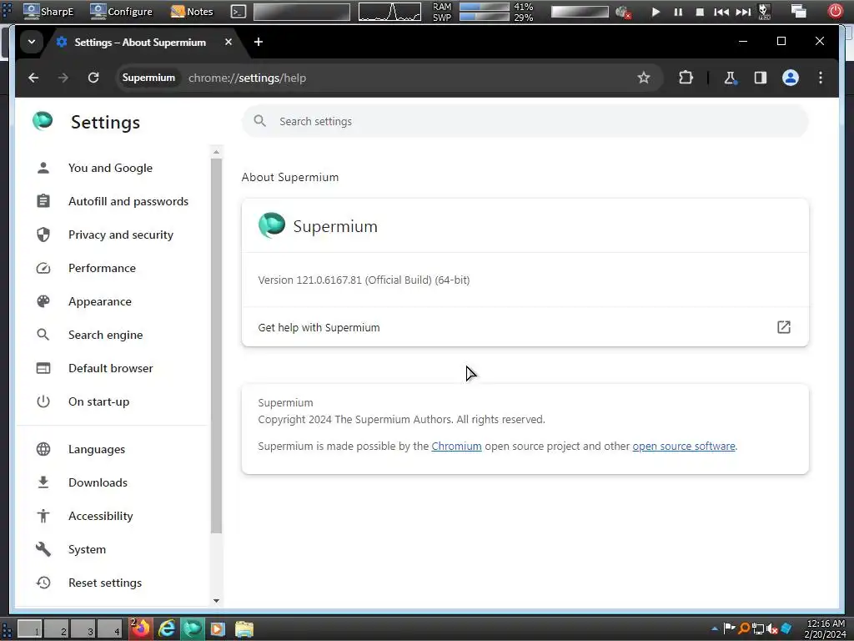
Task: Open Performance settings page
Action: point(102,268)
